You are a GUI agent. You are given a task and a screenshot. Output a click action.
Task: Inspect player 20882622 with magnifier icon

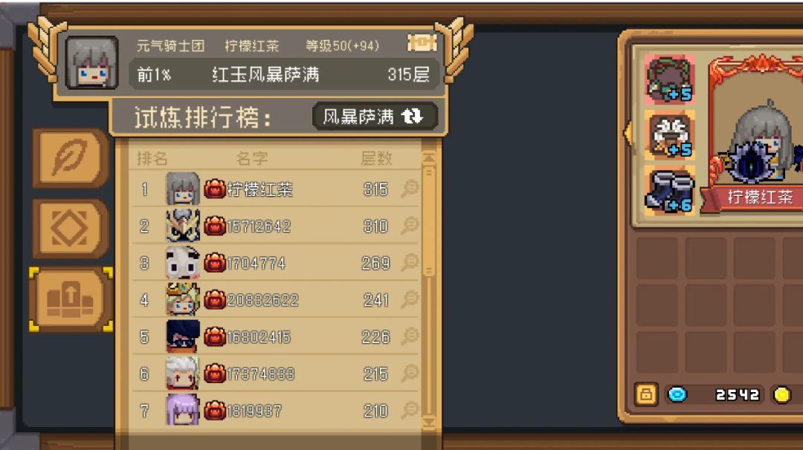(410, 299)
